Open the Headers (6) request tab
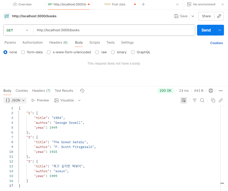 point(58,43)
